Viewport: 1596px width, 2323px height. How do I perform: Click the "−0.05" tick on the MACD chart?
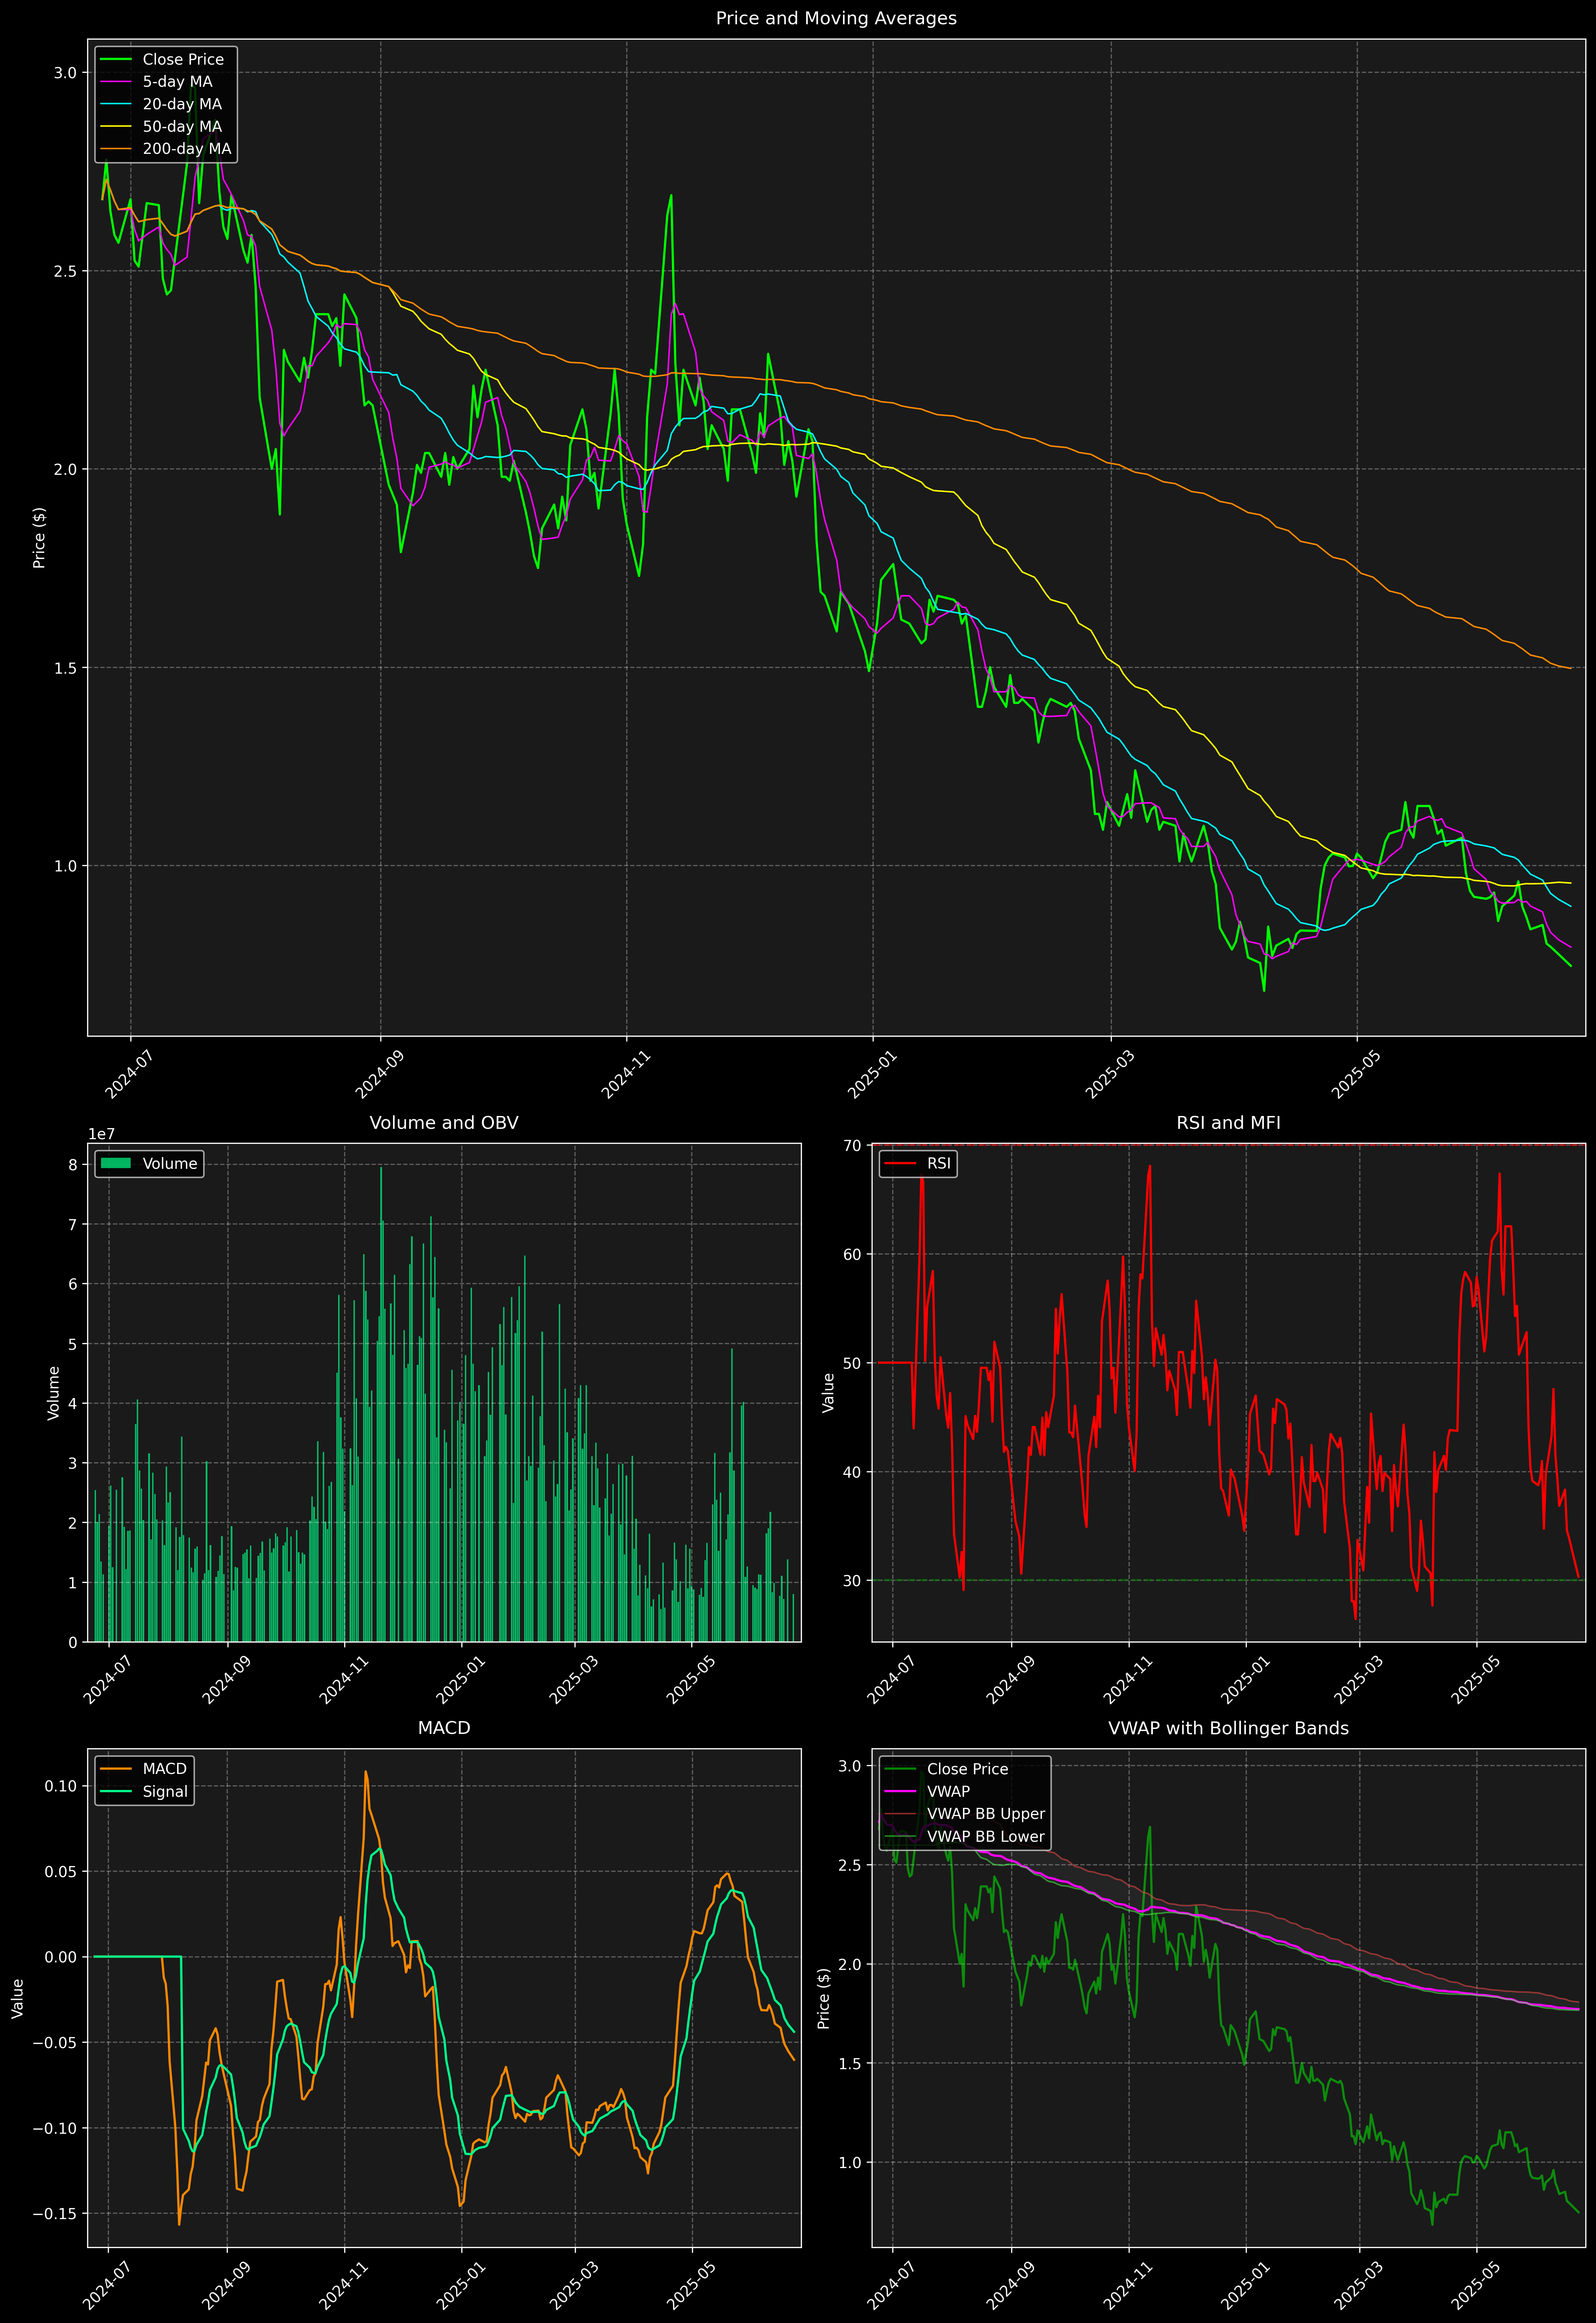click(x=55, y=2042)
